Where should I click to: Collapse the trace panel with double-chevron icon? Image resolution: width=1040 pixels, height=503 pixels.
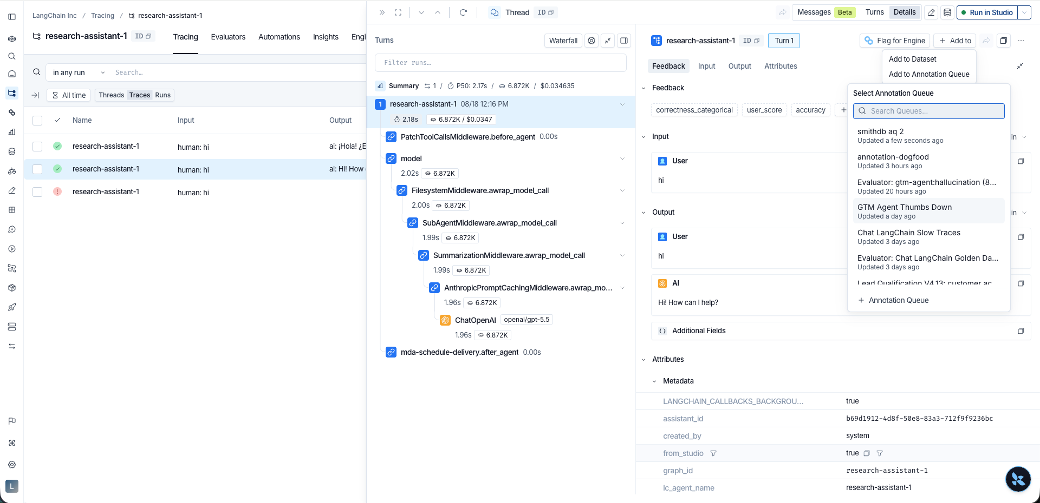click(382, 12)
